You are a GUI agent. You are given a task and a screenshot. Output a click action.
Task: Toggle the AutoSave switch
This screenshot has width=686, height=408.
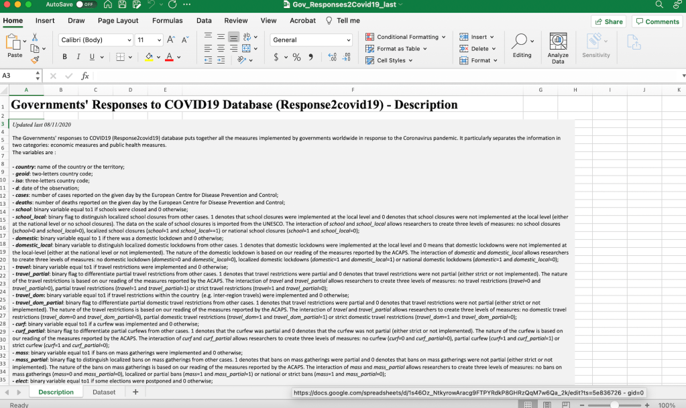(x=86, y=5)
